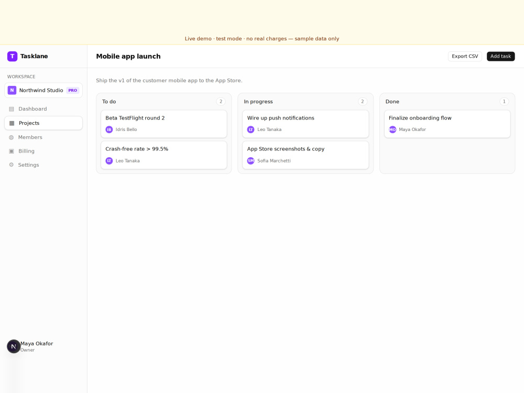Click the Members sidebar icon
Image resolution: width=524 pixels, height=393 pixels.
click(x=12, y=137)
